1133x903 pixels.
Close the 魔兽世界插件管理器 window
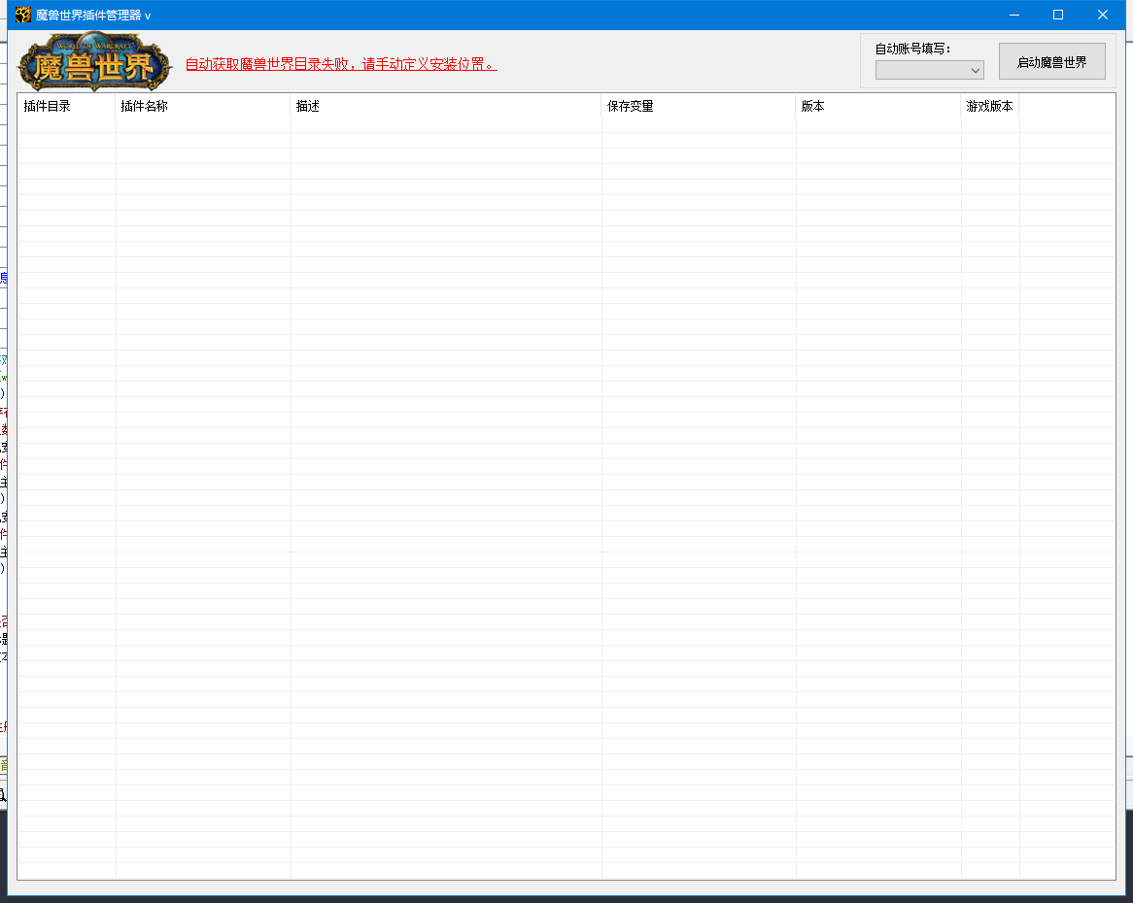[1103, 15]
